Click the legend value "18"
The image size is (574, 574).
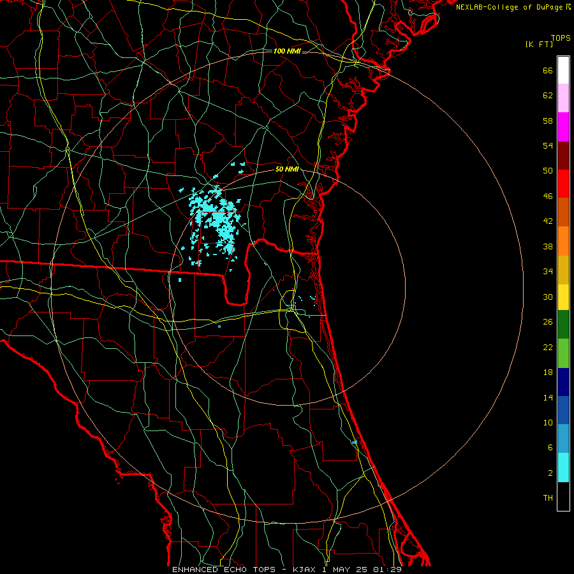[x=548, y=372]
